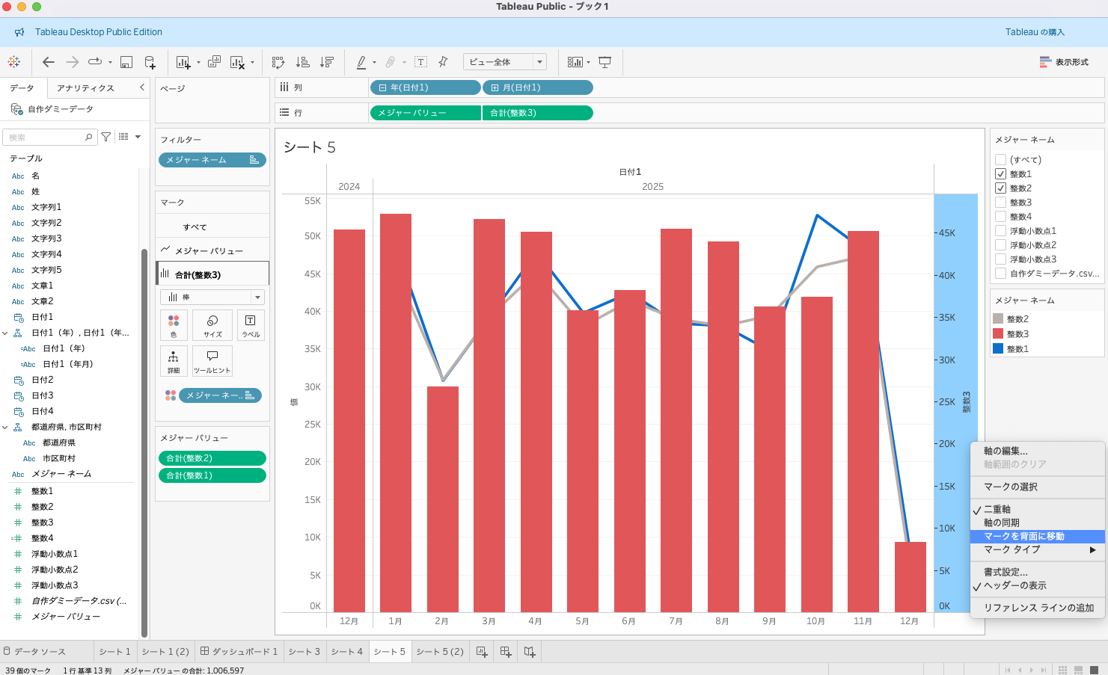1108x675 pixels.
Task: Enable the 整数3 filter checkbox
Action: pos(1000,203)
